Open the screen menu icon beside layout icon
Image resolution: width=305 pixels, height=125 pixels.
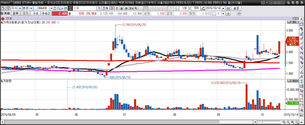[x=8, y=8]
